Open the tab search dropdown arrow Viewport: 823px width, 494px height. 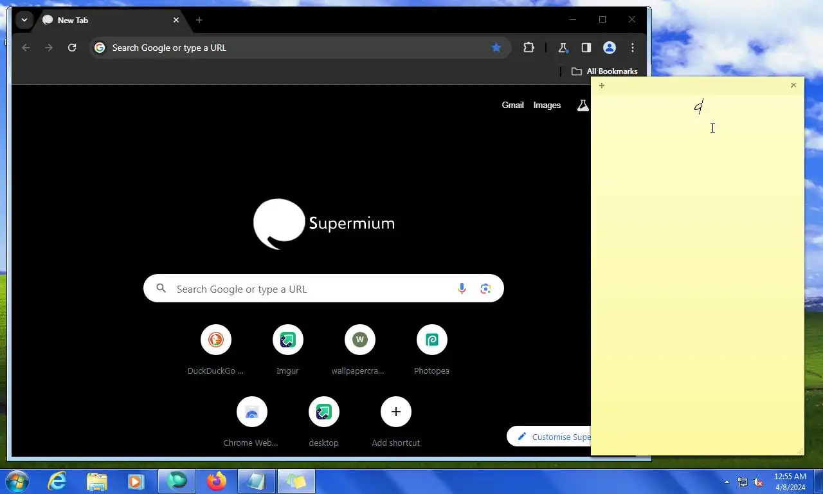(x=24, y=20)
